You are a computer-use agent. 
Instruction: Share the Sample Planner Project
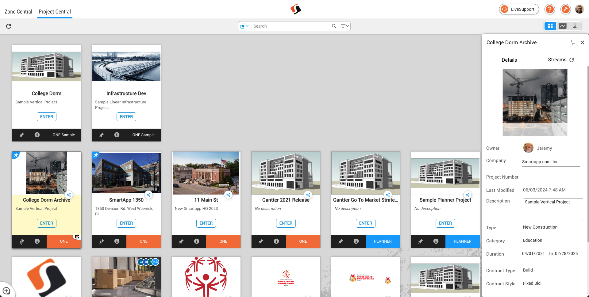468,195
